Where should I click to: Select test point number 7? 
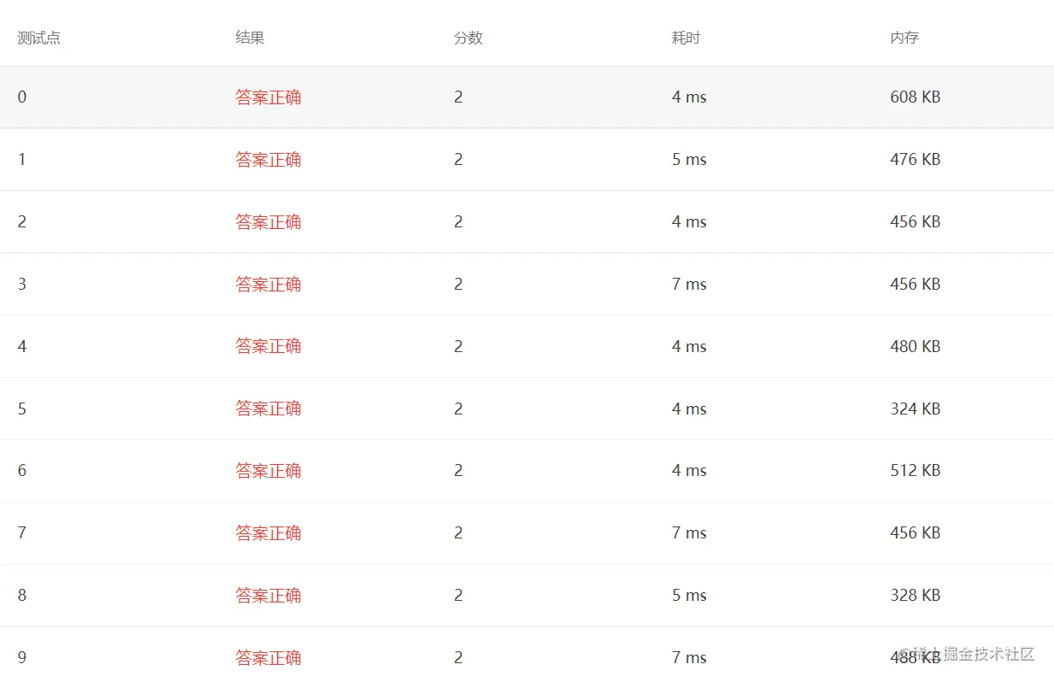click(22, 533)
